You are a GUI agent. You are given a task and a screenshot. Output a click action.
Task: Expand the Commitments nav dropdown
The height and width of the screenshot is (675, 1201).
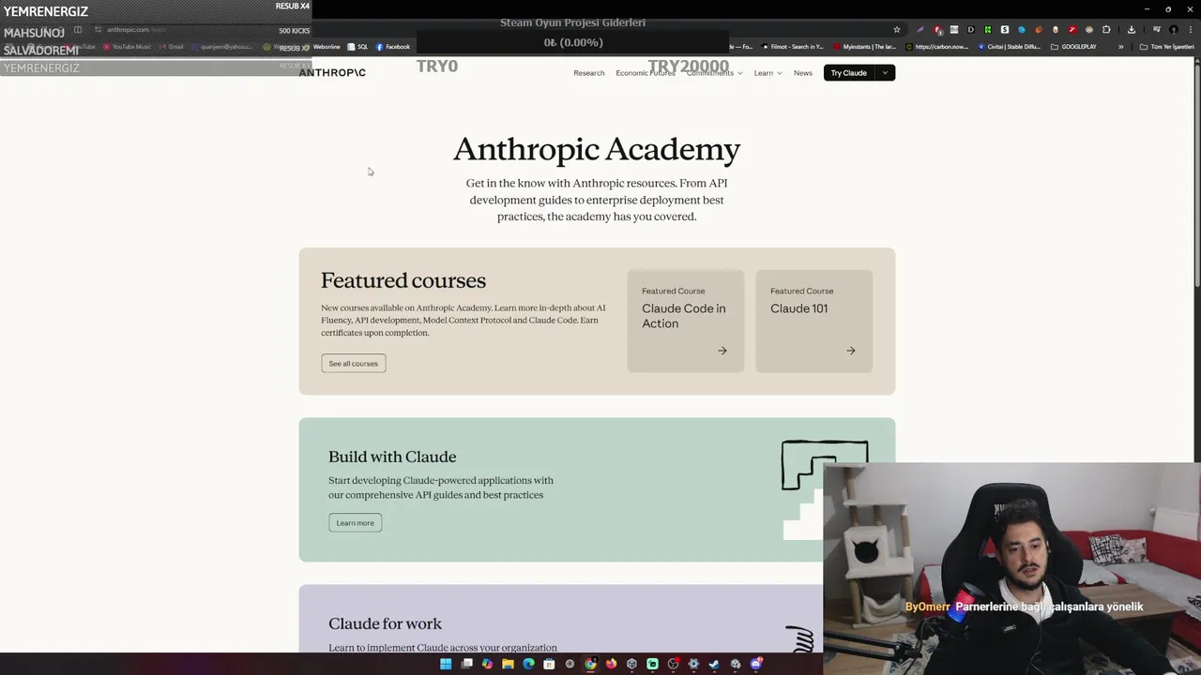[x=715, y=73]
